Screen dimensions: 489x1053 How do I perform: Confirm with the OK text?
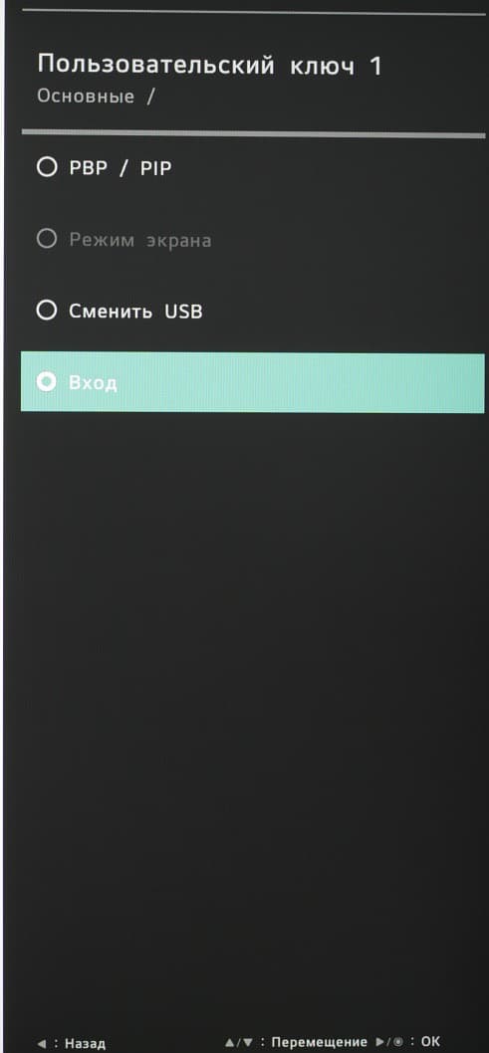[430, 1042]
